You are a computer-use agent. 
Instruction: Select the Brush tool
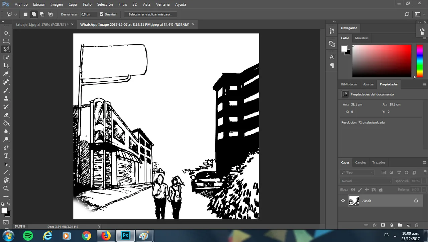[x=6, y=90]
